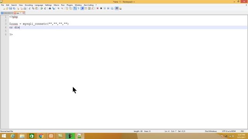Open the Macro menu

(56, 5)
